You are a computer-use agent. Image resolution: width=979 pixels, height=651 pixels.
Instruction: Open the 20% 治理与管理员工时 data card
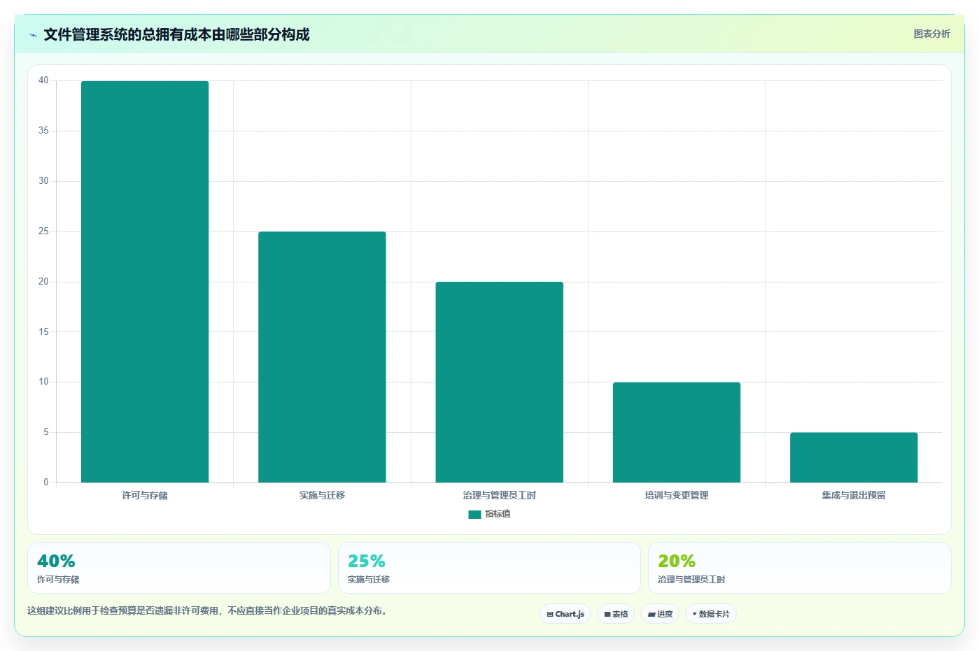799,568
